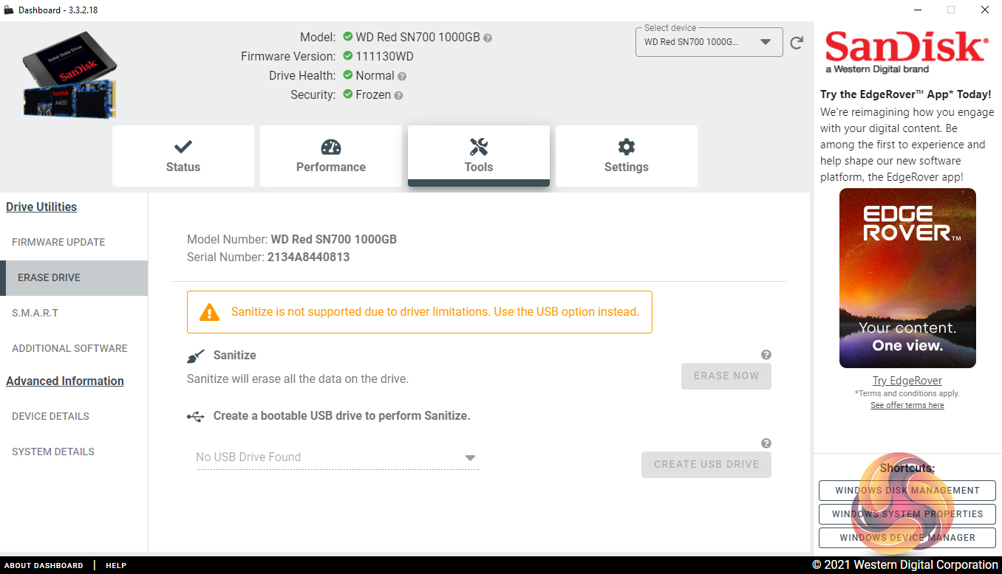Click the refresh device list icon

coord(797,43)
